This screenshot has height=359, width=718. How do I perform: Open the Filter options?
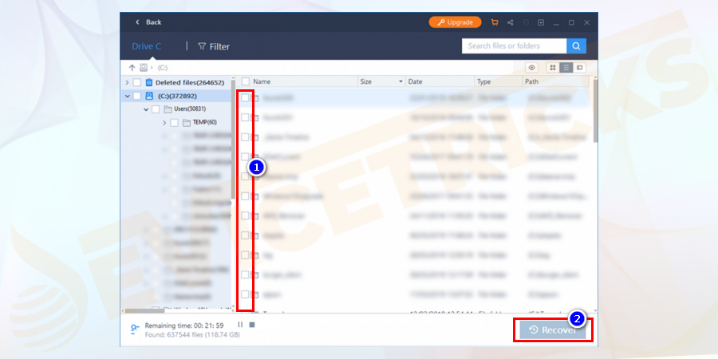(x=214, y=46)
